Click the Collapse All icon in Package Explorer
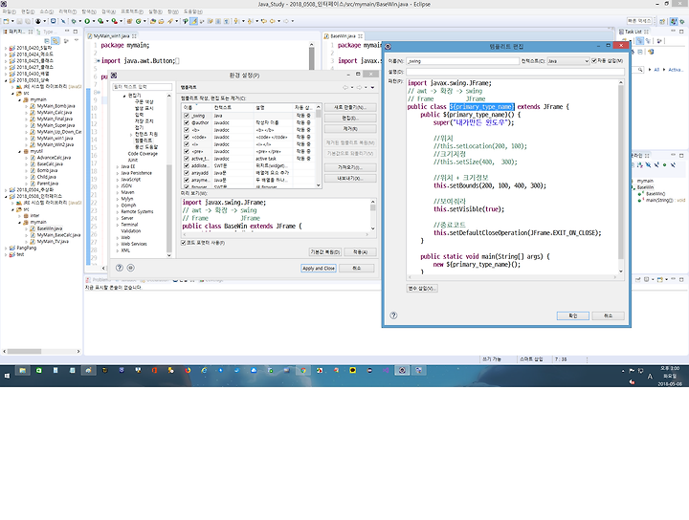 tap(47, 41)
